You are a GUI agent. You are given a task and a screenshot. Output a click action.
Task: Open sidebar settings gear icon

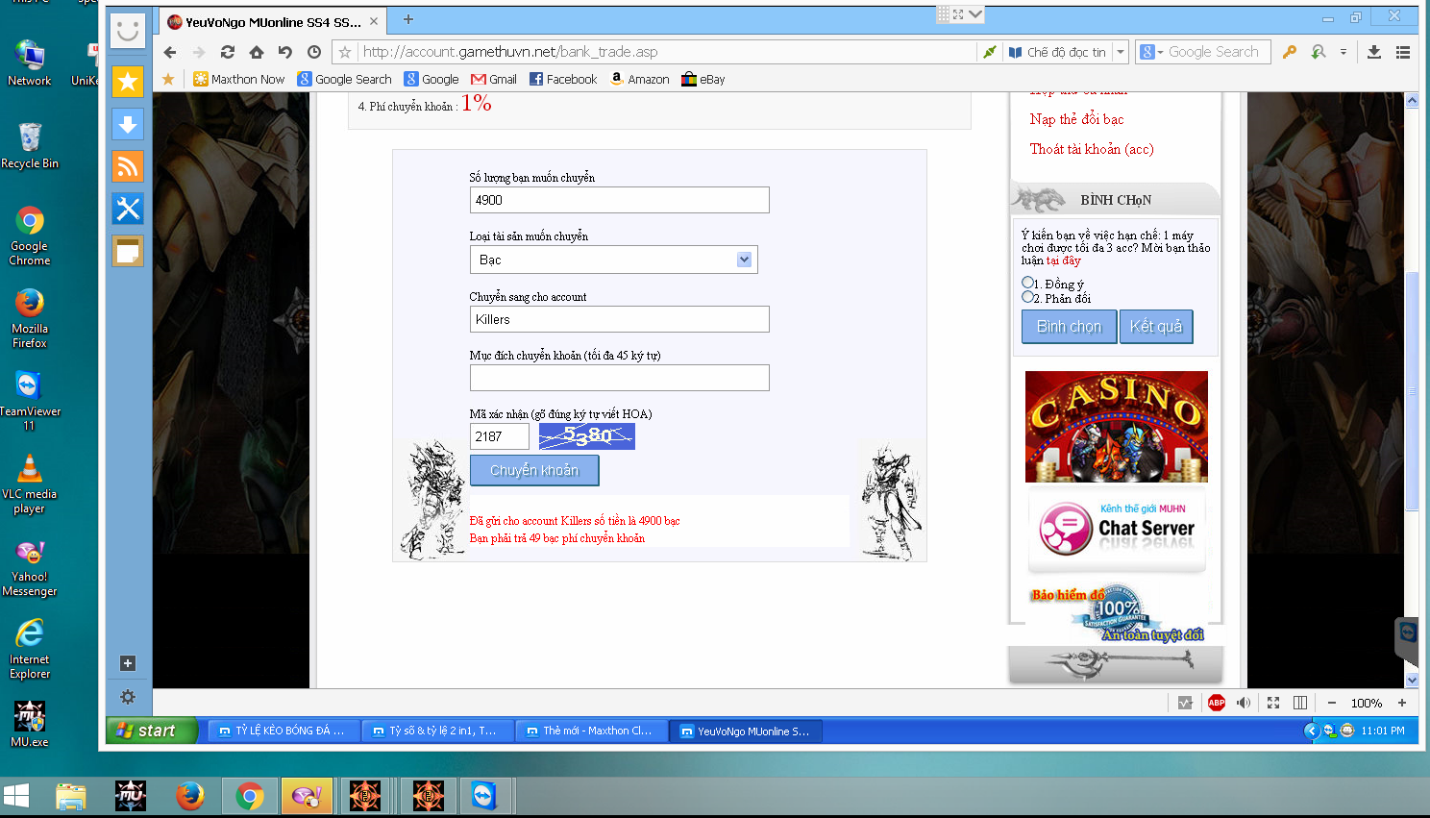tap(128, 697)
